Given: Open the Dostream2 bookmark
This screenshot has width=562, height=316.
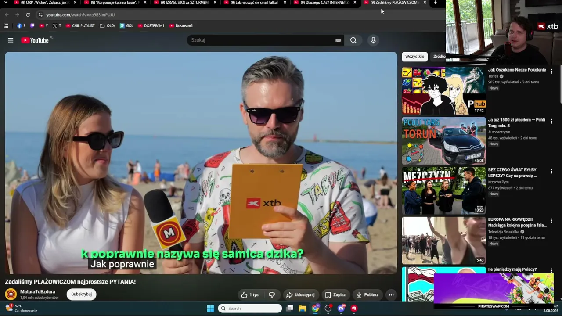Looking at the screenshot, I should pyautogui.click(x=181, y=26).
